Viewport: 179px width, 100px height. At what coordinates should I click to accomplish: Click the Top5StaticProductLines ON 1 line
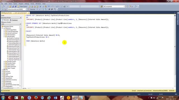point(38,37)
